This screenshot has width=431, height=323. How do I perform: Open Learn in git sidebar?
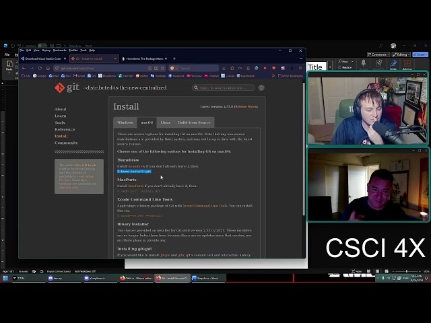[60, 116]
